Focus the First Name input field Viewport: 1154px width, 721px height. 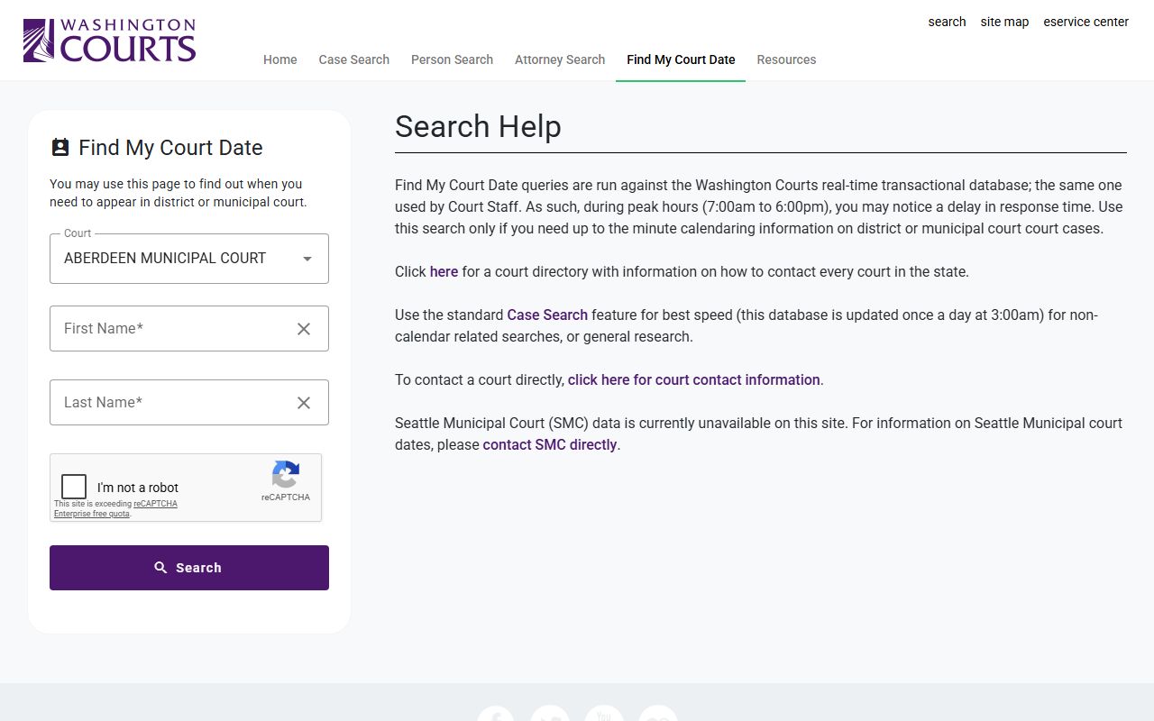pyautogui.click(x=189, y=329)
